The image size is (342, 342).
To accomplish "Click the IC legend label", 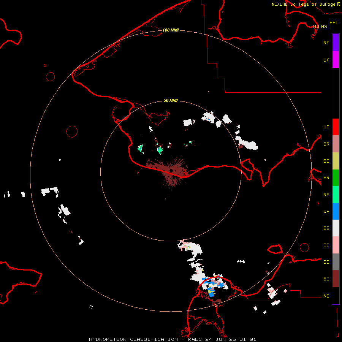I will pyautogui.click(x=326, y=245).
